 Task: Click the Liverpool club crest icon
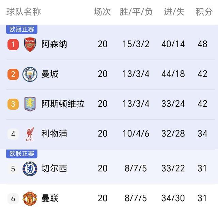(30, 134)
